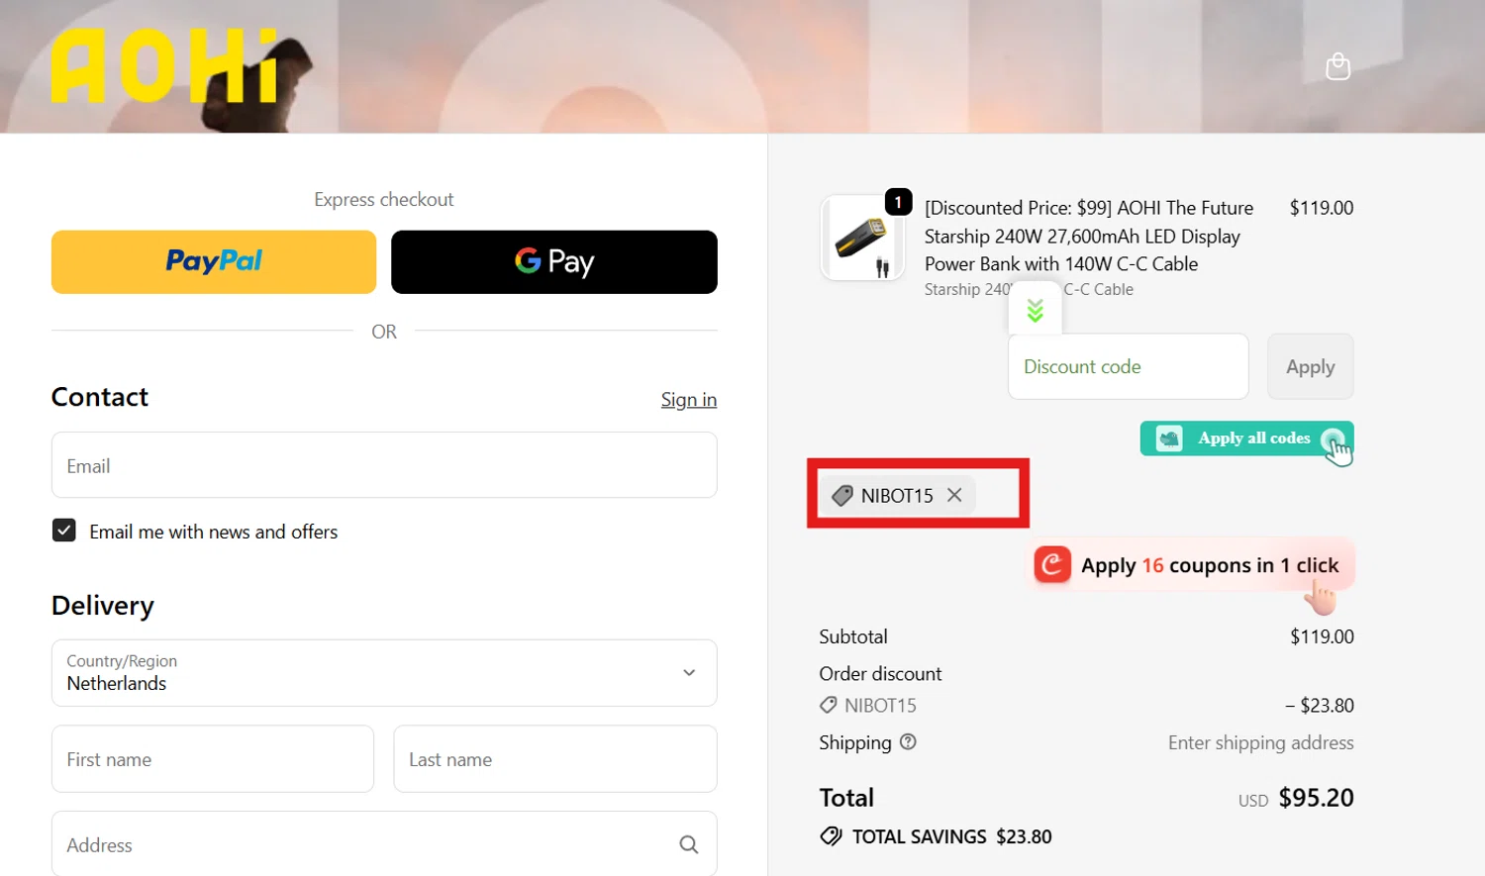Focus the Email input field
This screenshot has width=1485, height=876.
(x=384, y=465)
